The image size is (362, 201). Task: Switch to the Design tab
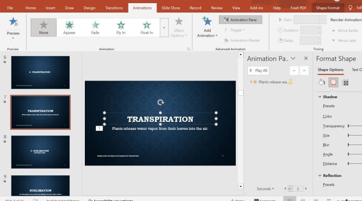click(x=90, y=8)
